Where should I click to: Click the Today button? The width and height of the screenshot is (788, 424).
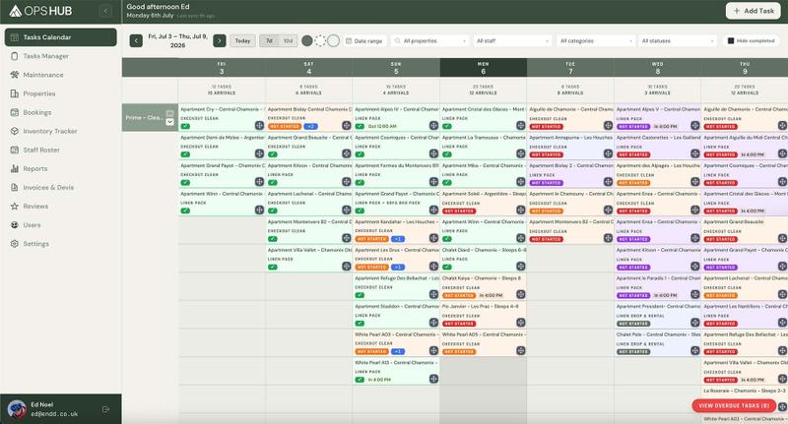tap(242, 40)
